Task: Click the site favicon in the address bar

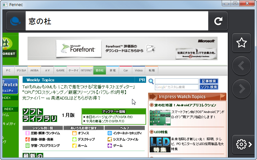Action: (15, 21)
